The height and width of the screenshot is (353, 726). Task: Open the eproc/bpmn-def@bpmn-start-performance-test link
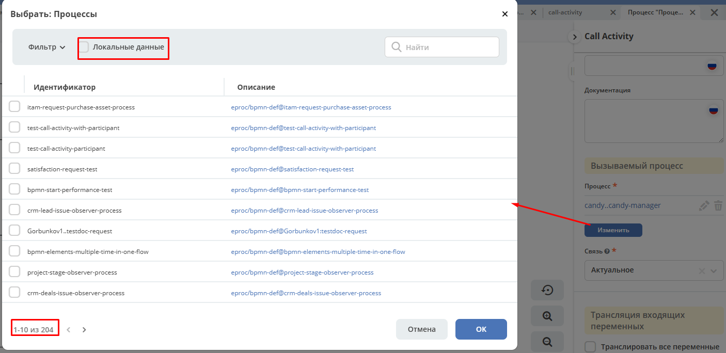[x=299, y=190]
